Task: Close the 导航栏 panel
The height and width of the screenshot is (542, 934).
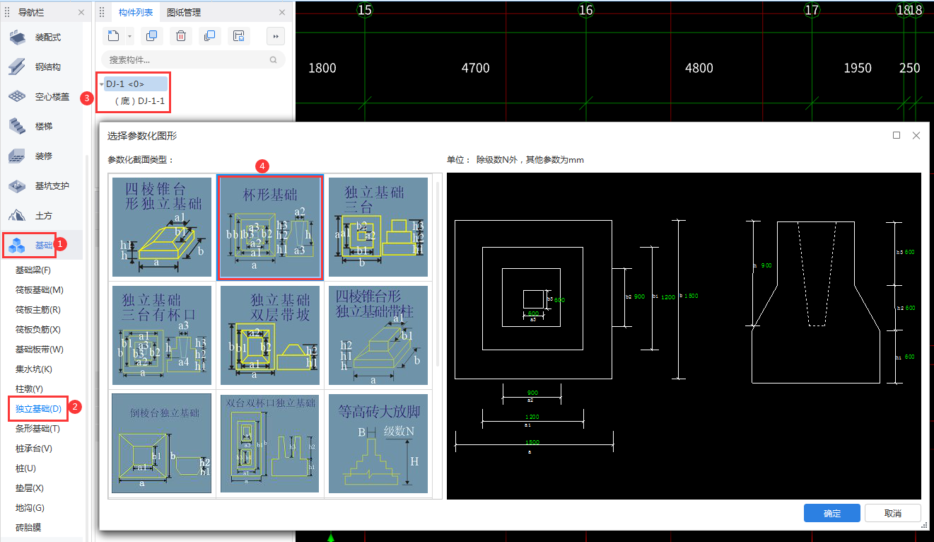Action: (81, 13)
